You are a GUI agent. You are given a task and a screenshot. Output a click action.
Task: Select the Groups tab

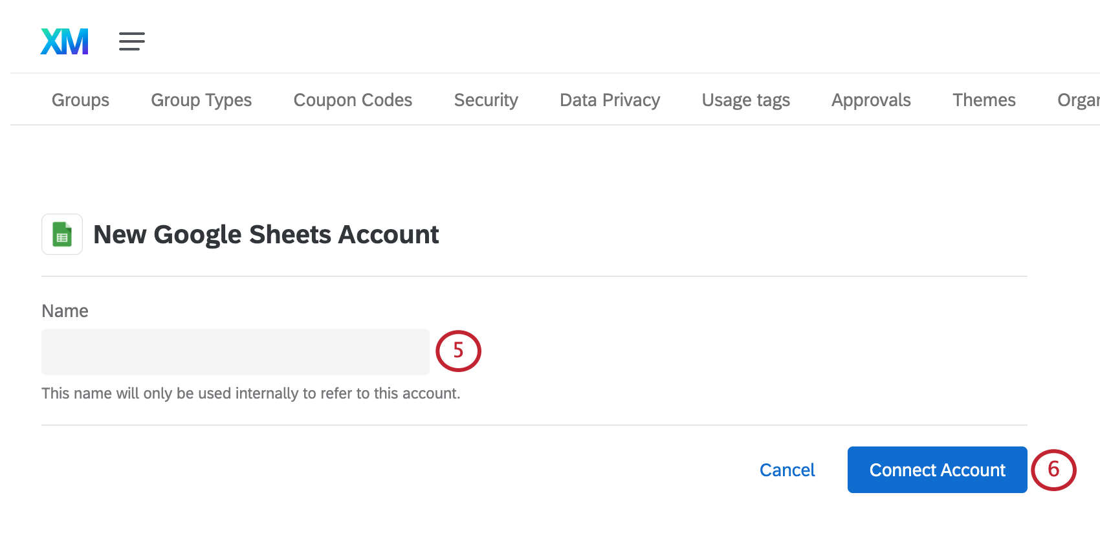coord(80,100)
